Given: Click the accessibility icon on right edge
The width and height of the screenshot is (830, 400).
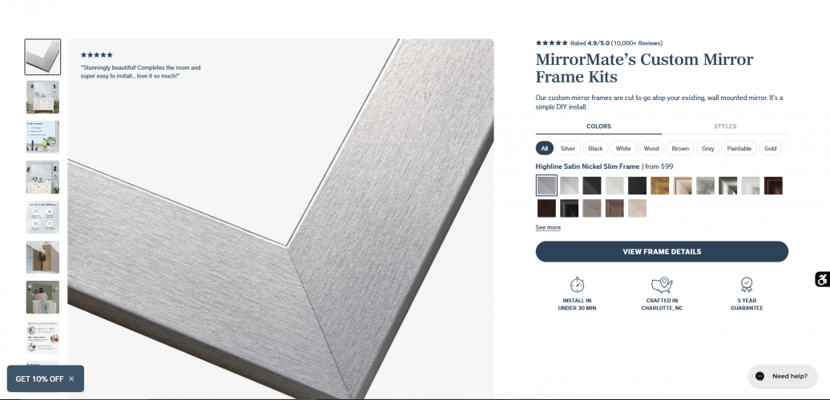Looking at the screenshot, I should [822, 279].
